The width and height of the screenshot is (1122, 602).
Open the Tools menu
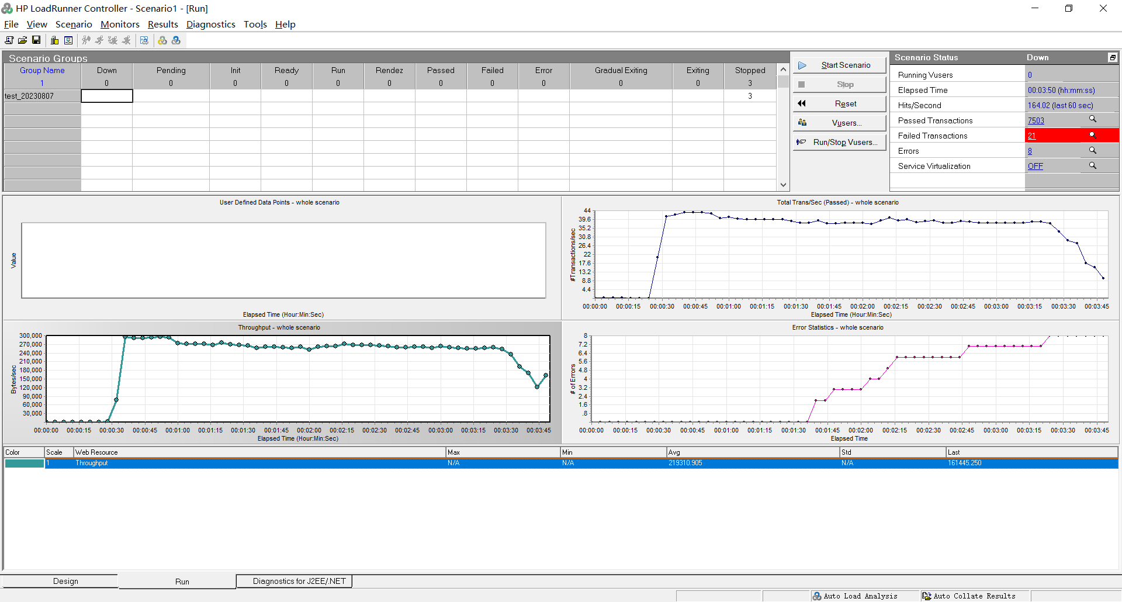coord(255,25)
